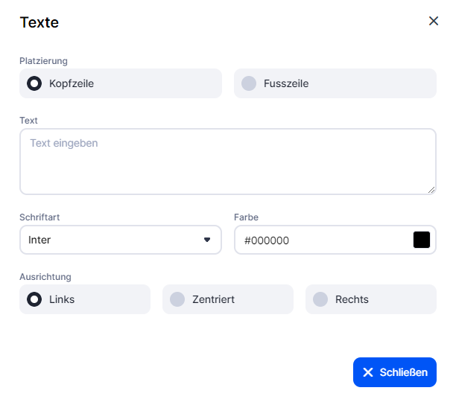Choose Rechts alignment
This screenshot has width=456, height=408.
320,299
